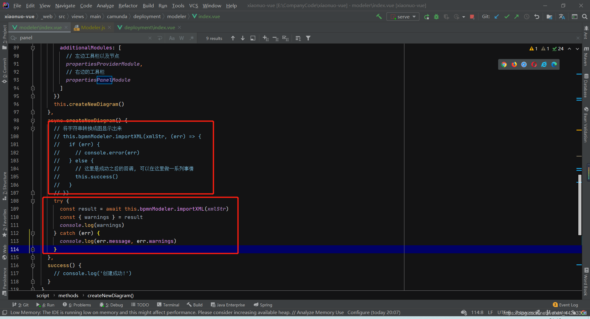590x319 pixels.
Task: Start debugging with the bug icon
Action: 436,17
